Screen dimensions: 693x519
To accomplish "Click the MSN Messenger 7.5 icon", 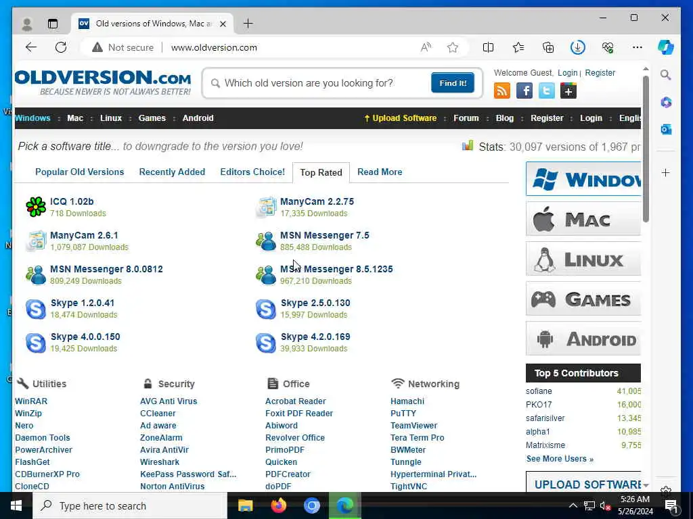I will click(x=266, y=241).
